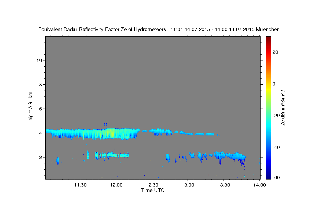Click the 'Muenchen' location label in the title
The image size is (322, 215).
point(268,29)
